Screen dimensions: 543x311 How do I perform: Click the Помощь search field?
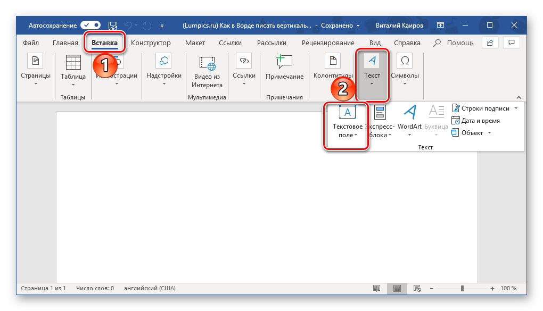click(450, 43)
